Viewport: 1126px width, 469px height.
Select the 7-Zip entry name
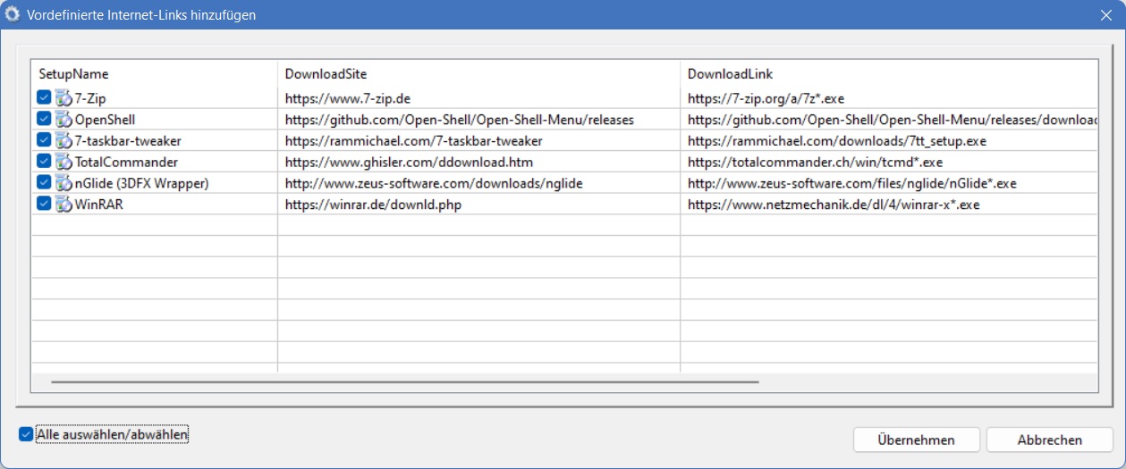(x=90, y=98)
